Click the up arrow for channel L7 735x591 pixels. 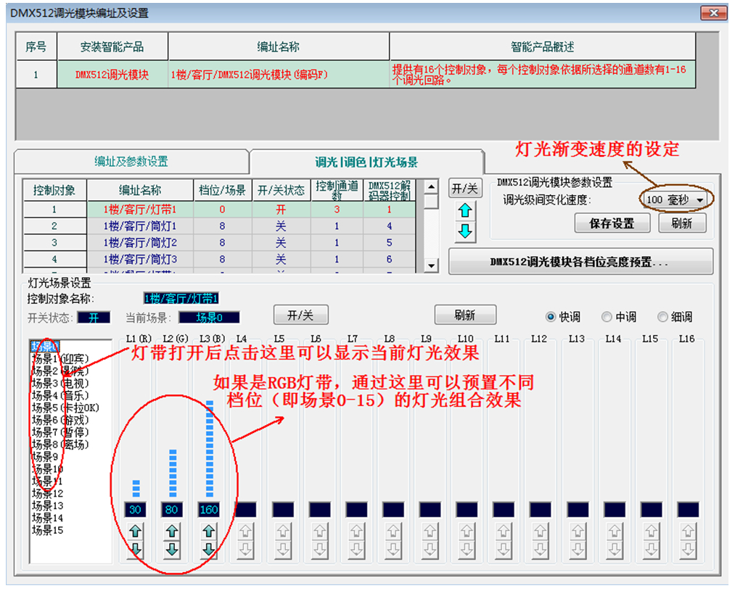coord(356,532)
